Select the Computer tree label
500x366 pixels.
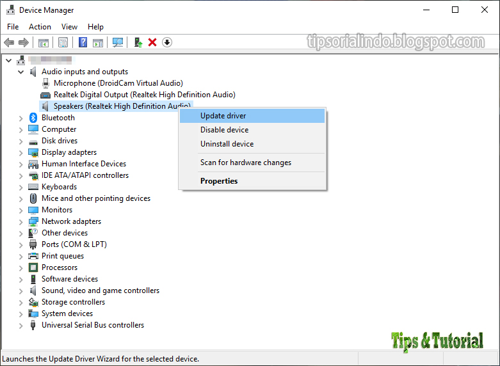[59, 129]
